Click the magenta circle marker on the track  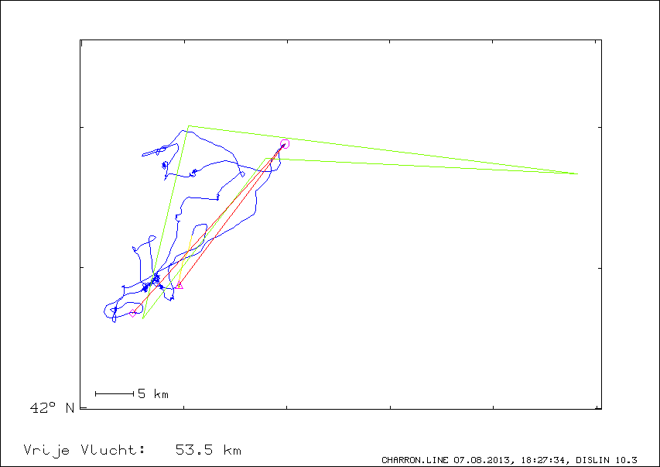click(x=285, y=144)
